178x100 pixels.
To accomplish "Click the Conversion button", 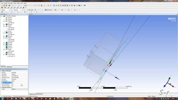I will click(40, 12).
